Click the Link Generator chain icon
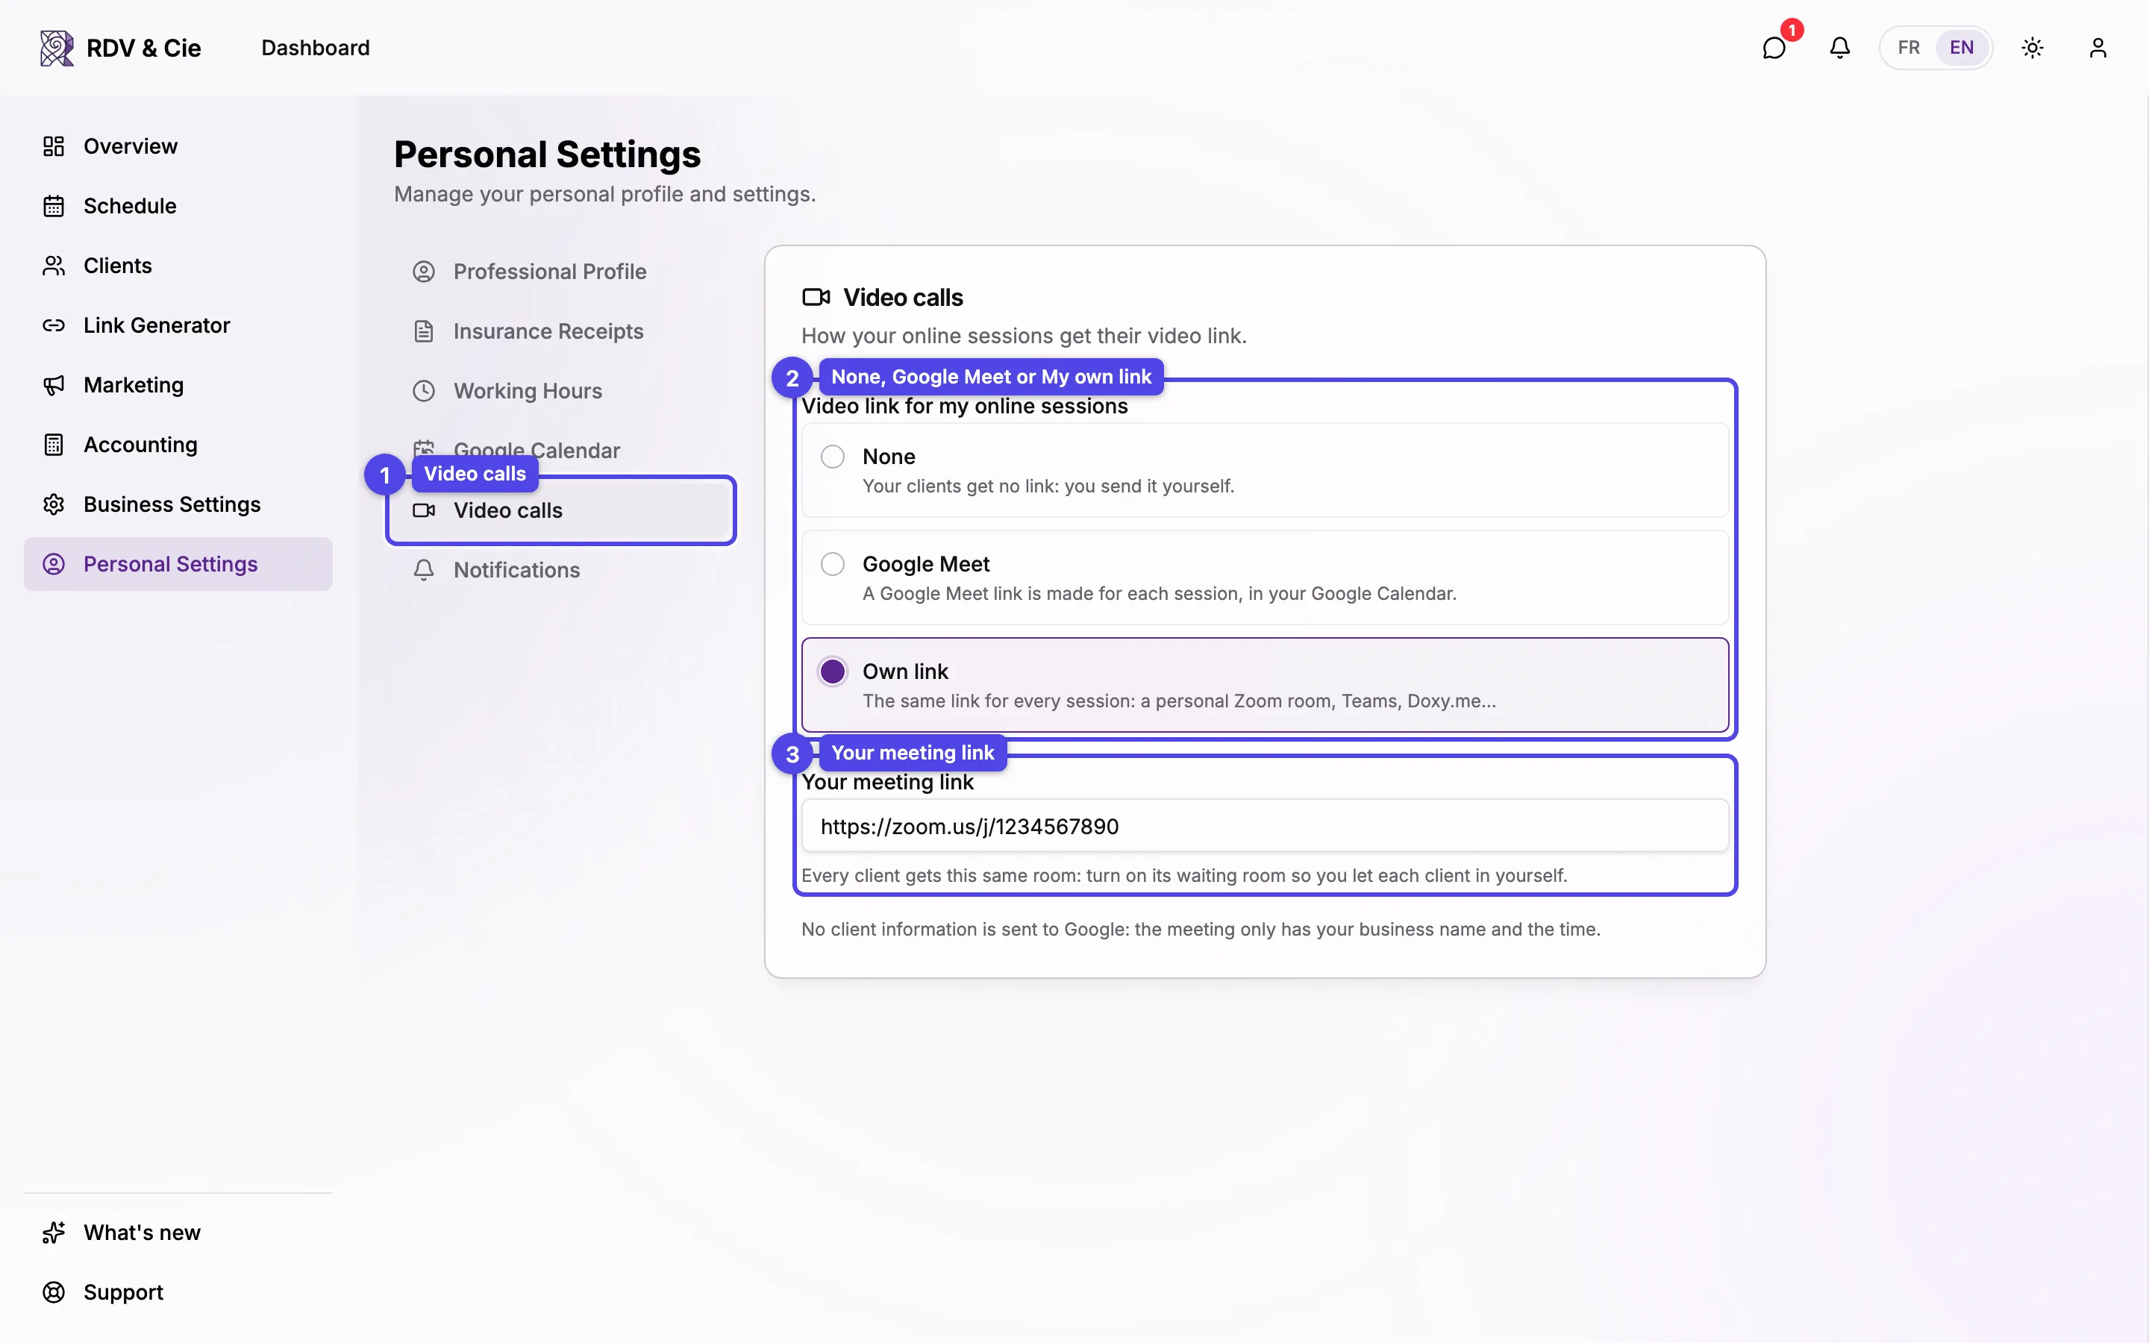Screen dimensions: 2149x1343 pos(53,325)
